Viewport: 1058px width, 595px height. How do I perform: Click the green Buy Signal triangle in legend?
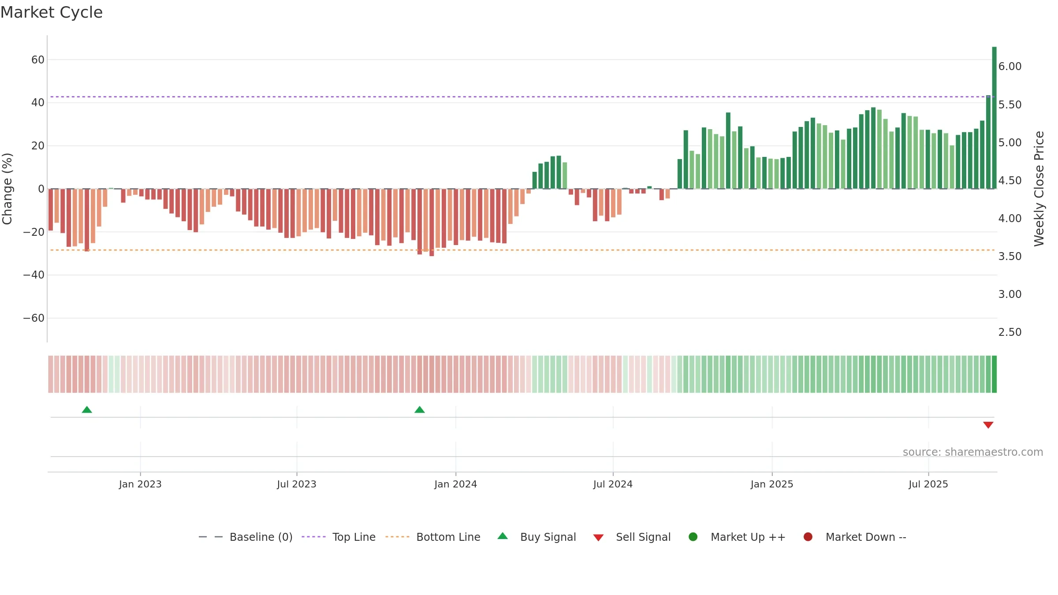503,536
